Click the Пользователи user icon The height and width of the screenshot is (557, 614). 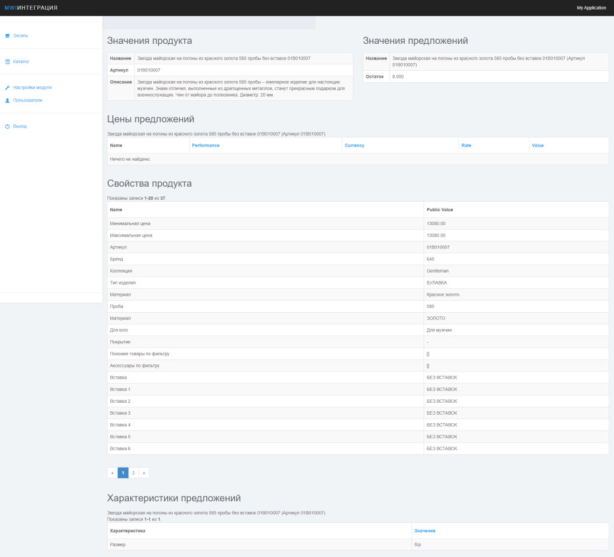click(7, 100)
